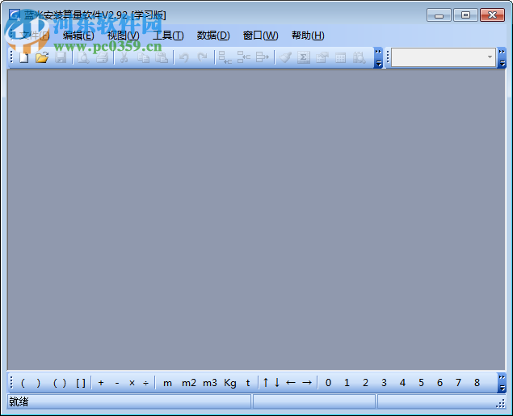Open the 数据(D) menu
Screen dimensions: 513x416
(213, 36)
